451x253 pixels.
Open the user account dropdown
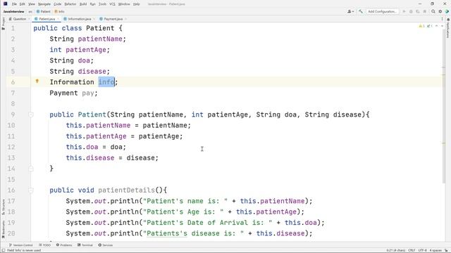pyautogui.click(x=350, y=11)
